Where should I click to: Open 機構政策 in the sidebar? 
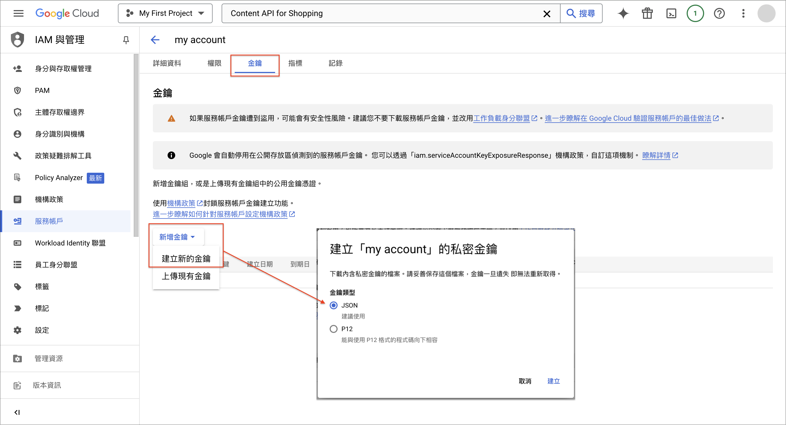66,199
